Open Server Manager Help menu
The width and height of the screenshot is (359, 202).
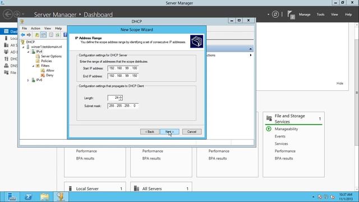click(348, 15)
